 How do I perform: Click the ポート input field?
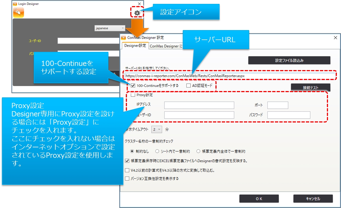[x=278, y=105]
